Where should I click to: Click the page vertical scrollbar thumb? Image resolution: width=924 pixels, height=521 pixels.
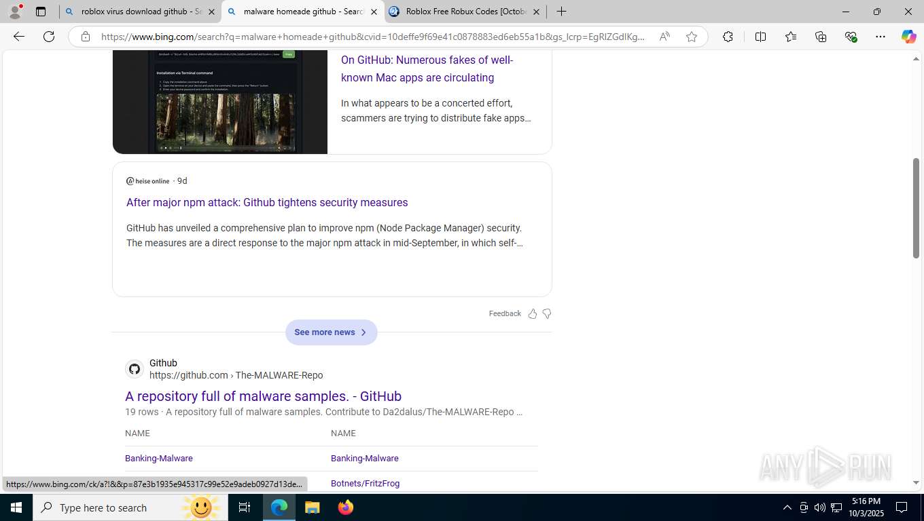pos(916,208)
